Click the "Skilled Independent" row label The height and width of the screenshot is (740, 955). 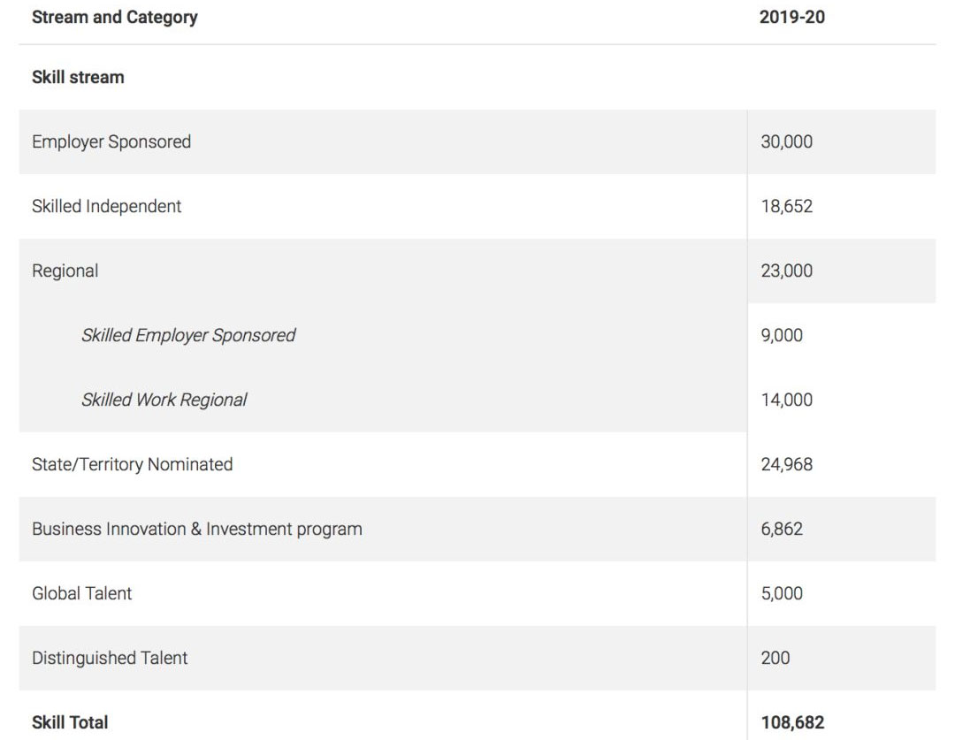tap(107, 206)
